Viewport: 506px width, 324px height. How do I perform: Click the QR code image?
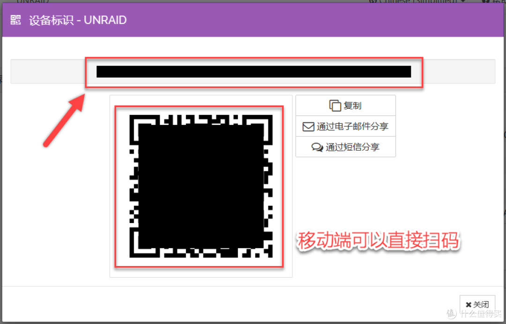[201, 187]
